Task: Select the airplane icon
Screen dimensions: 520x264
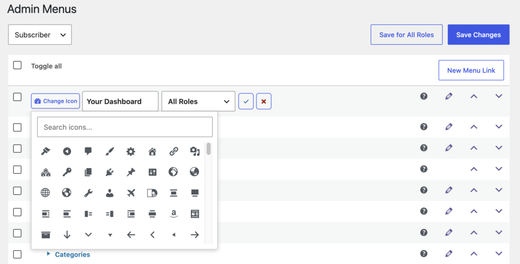Action: 131,193
